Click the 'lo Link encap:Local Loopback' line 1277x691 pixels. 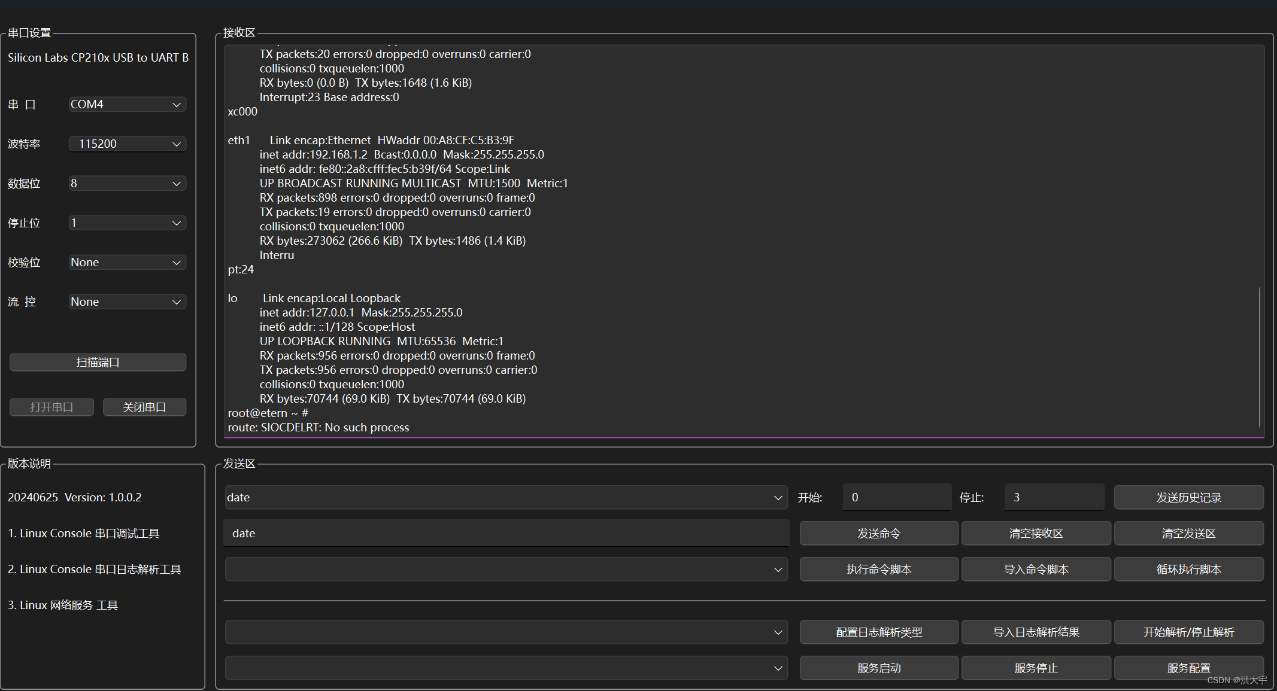coord(314,298)
